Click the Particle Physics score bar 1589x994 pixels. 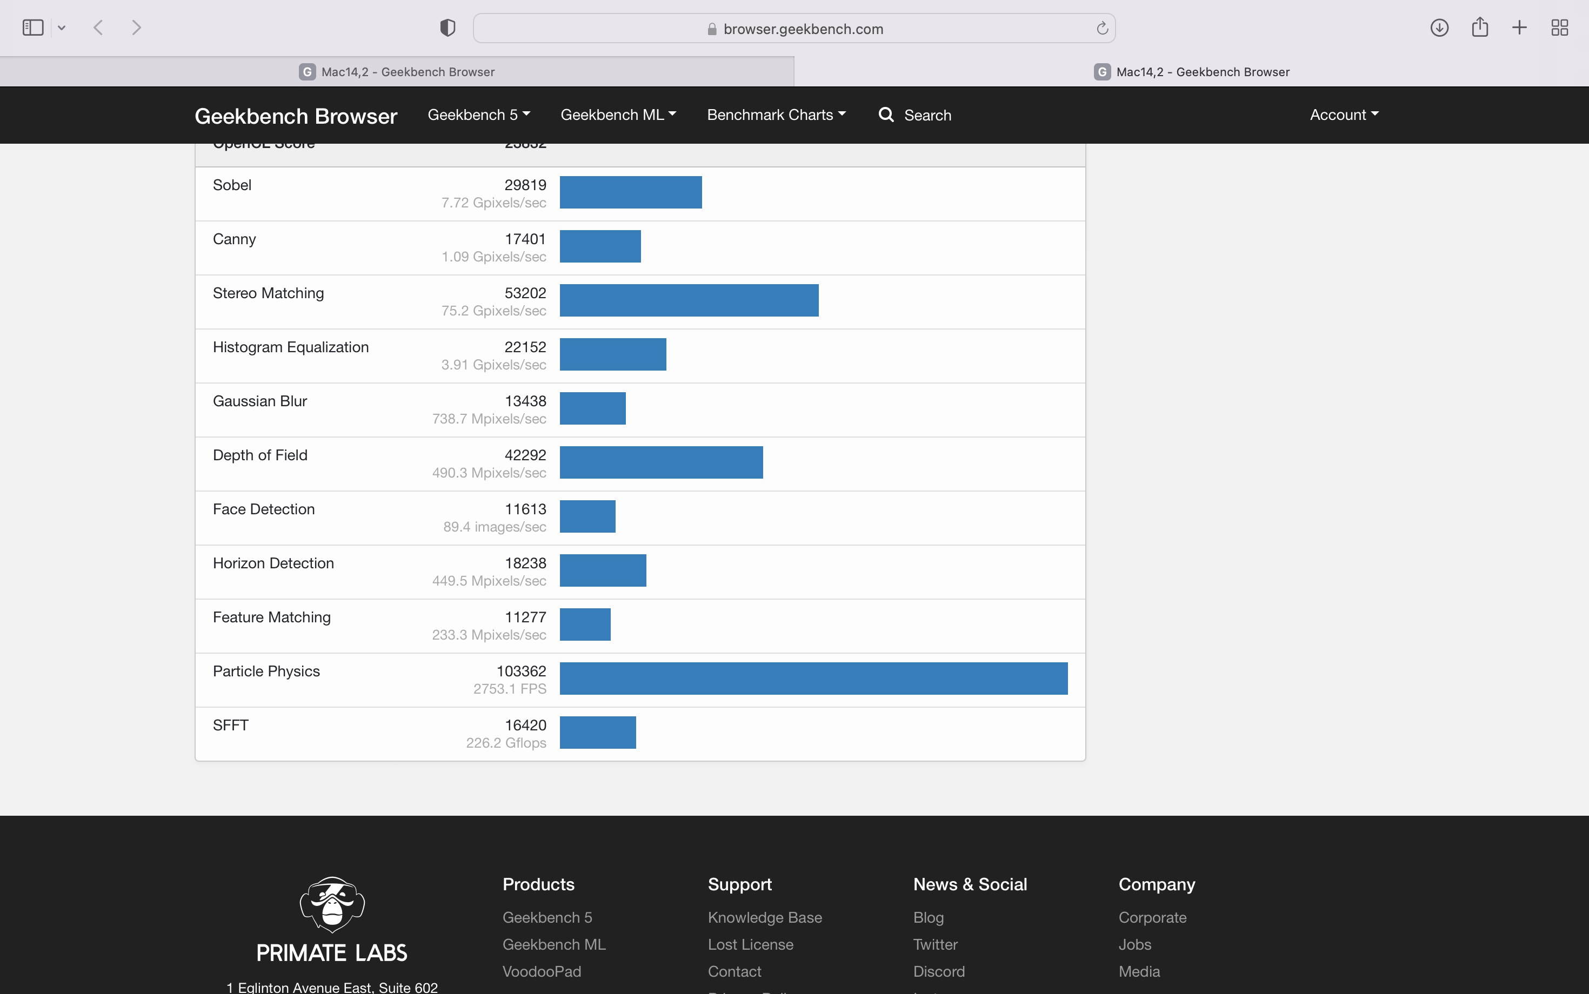coord(813,679)
